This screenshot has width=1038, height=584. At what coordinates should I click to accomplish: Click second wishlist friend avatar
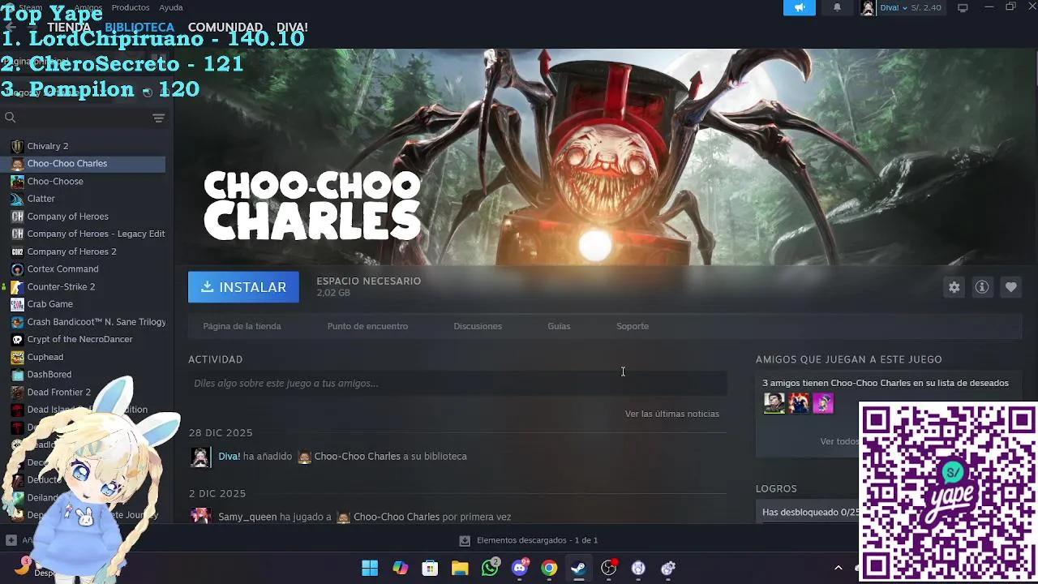pos(799,403)
